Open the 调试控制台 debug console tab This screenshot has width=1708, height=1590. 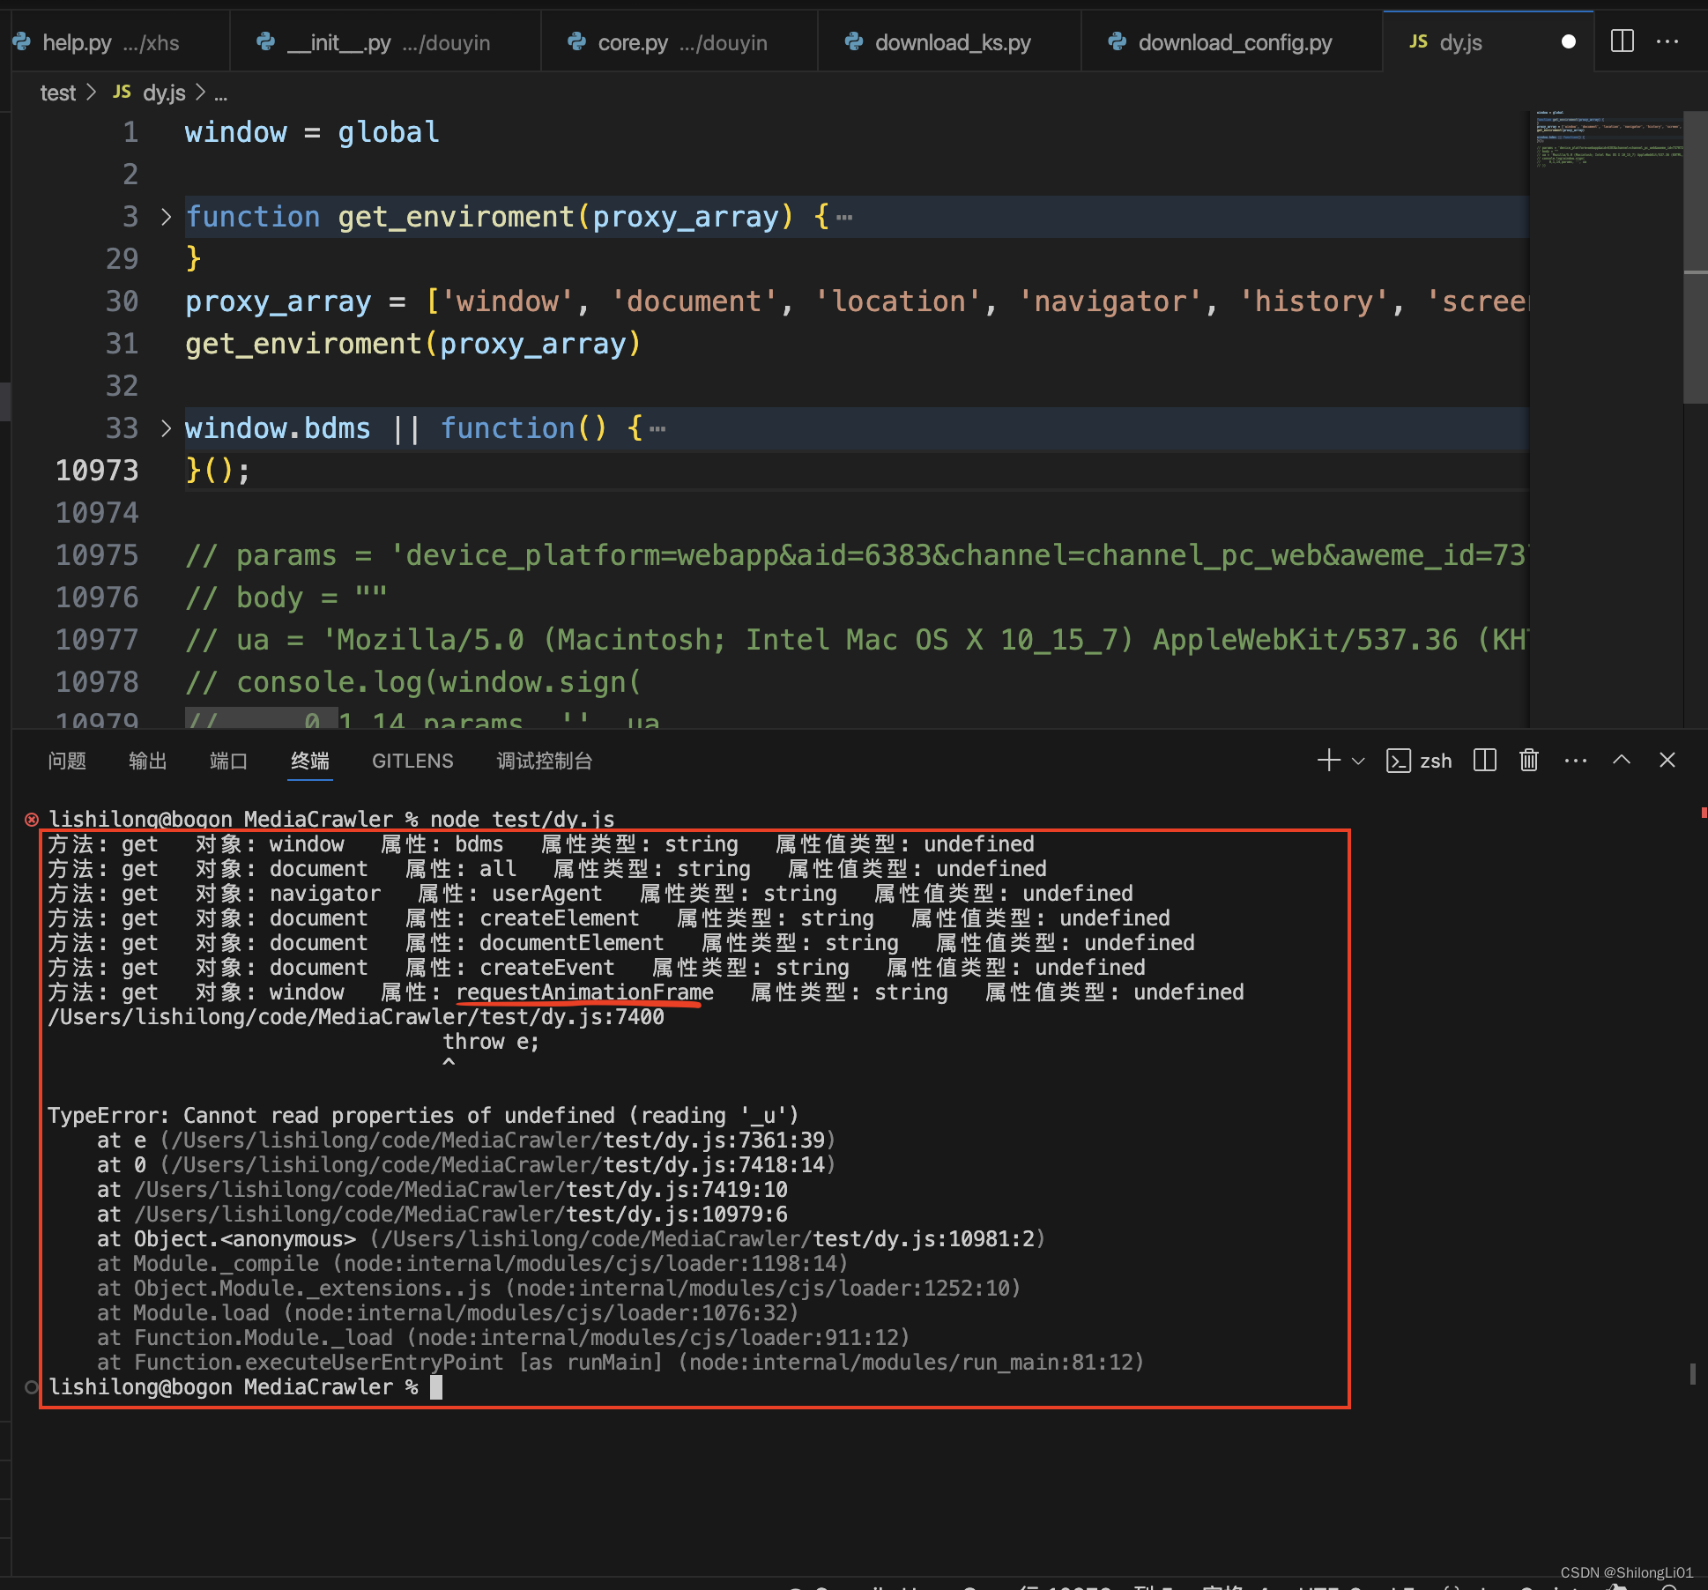(544, 761)
